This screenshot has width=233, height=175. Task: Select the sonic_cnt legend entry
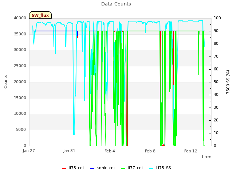click(x=103, y=168)
